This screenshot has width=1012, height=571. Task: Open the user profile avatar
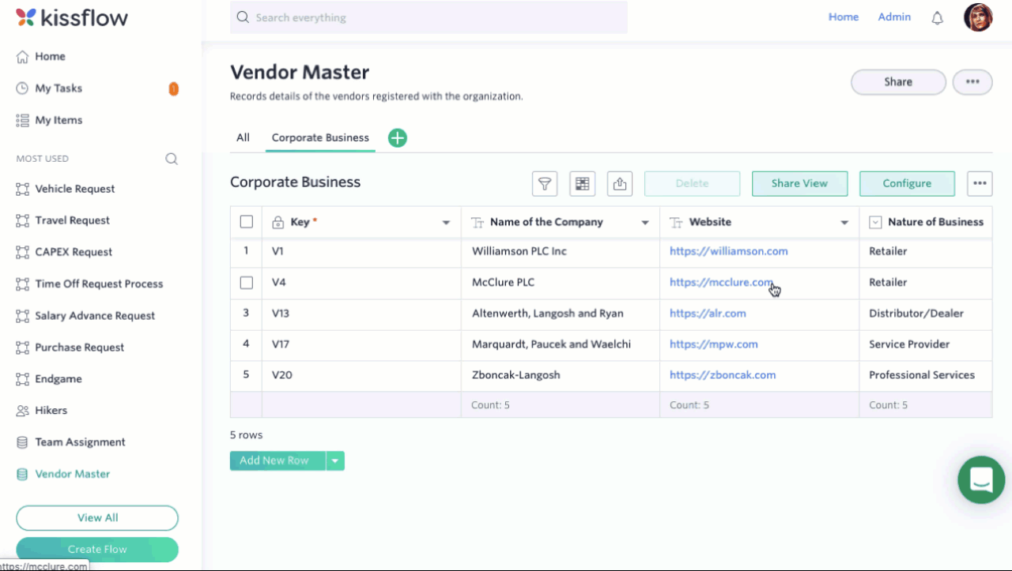point(978,17)
